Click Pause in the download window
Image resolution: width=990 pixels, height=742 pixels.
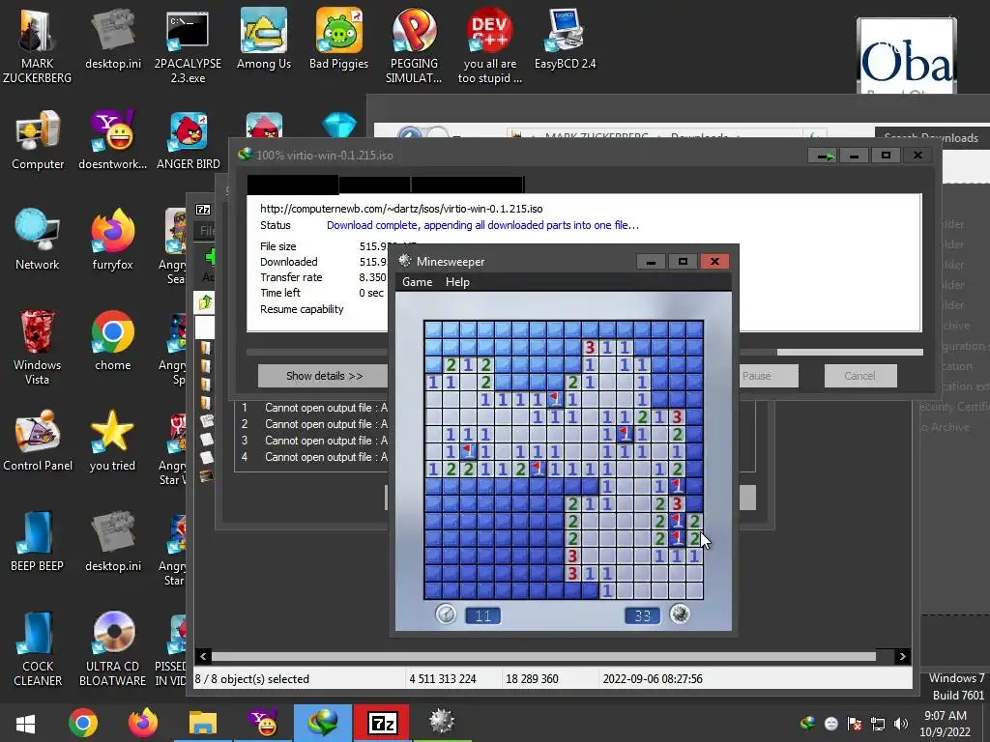click(769, 376)
